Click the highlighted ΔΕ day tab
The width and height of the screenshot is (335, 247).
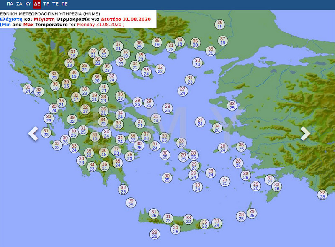(x=37, y=4)
